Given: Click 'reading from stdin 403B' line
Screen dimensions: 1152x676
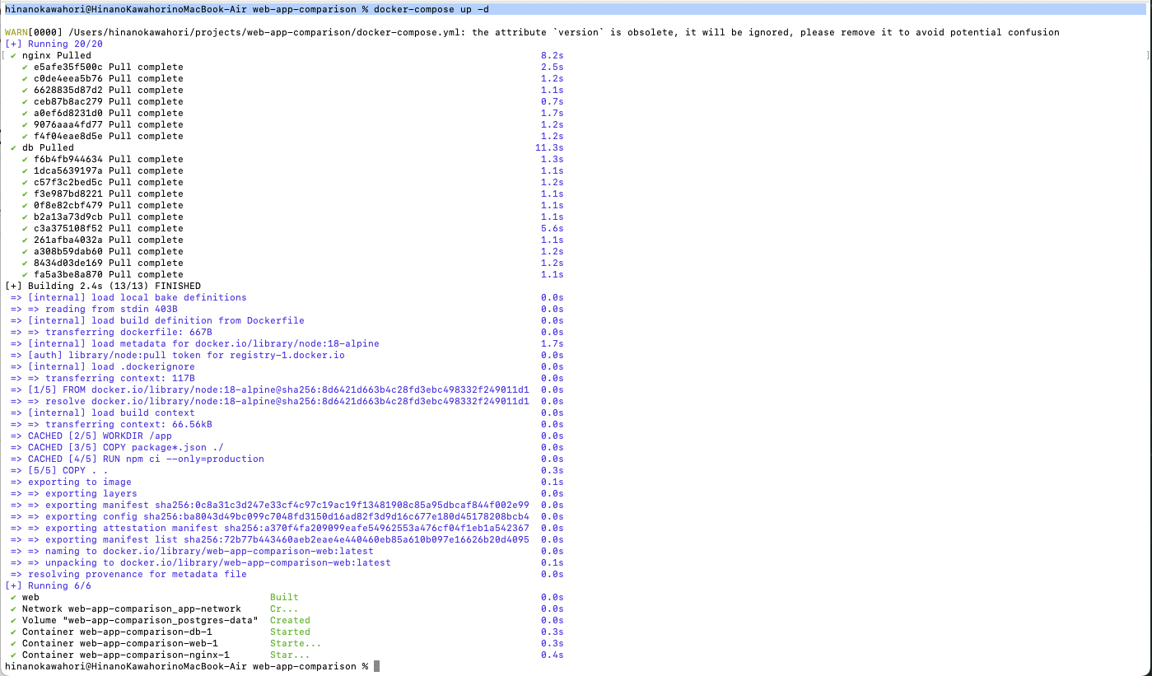Looking at the screenshot, I should [x=94, y=309].
